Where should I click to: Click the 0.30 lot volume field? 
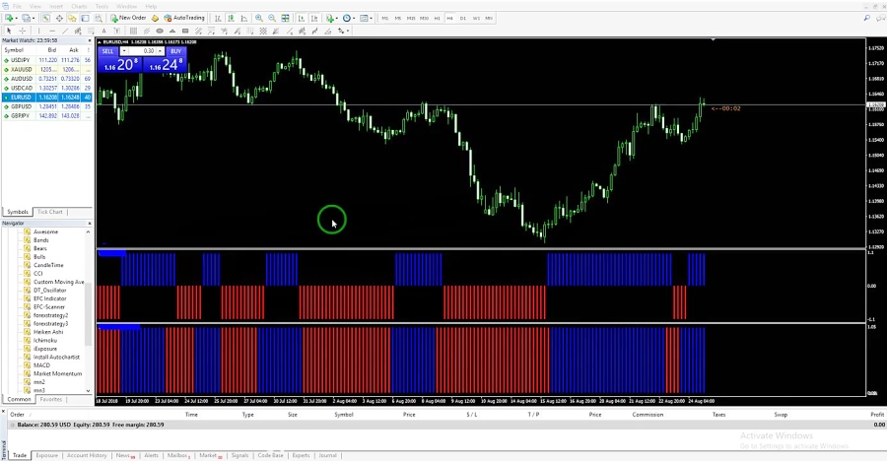coord(143,51)
